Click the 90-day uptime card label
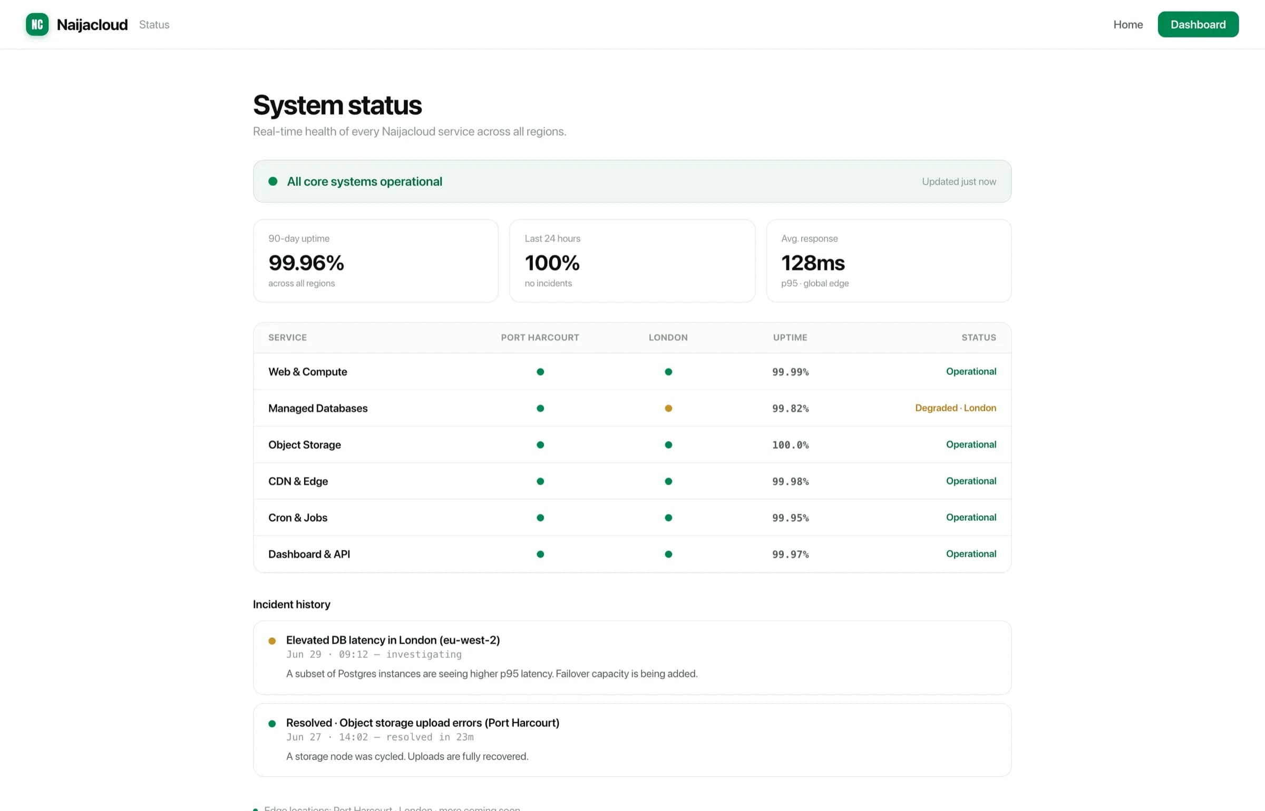This screenshot has width=1265, height=811. coord(299,238)
